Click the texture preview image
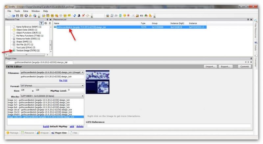The height and width of the screenshot is (144, 263). click(x=97, y=82)
